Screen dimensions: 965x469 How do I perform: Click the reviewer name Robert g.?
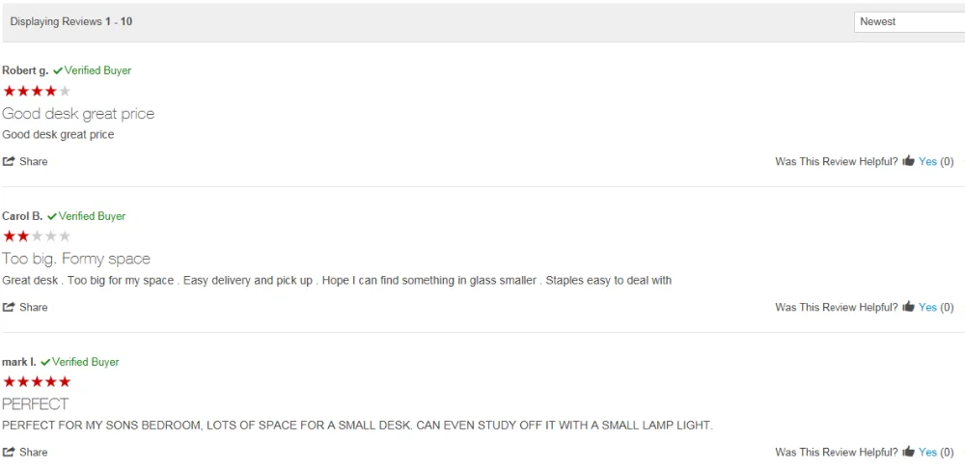[x=25, y=70]
